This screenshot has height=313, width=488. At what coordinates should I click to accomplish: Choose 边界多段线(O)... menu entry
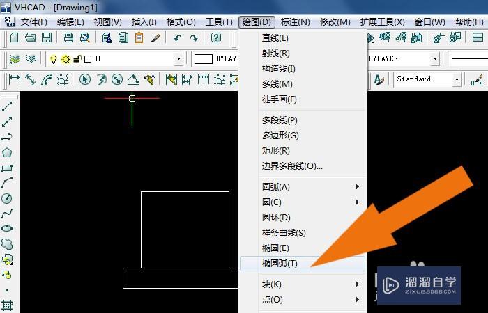[303, 166]
